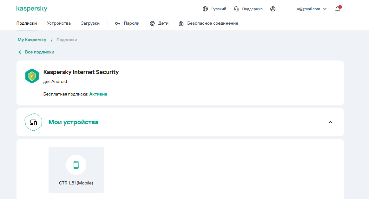Open the a@gmail.com account dropdown
Image resolution: width=369 pixels, height=199 pixels.
(312, 9)
